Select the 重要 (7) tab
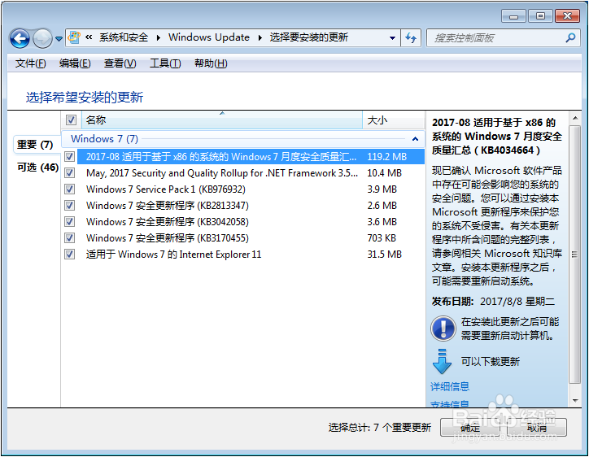Image resolution: width=589 pixels, height=457 pixels. (35, 145)
